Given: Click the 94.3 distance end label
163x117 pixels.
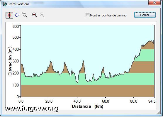Looking at the screenshot, I should point(152,101).
